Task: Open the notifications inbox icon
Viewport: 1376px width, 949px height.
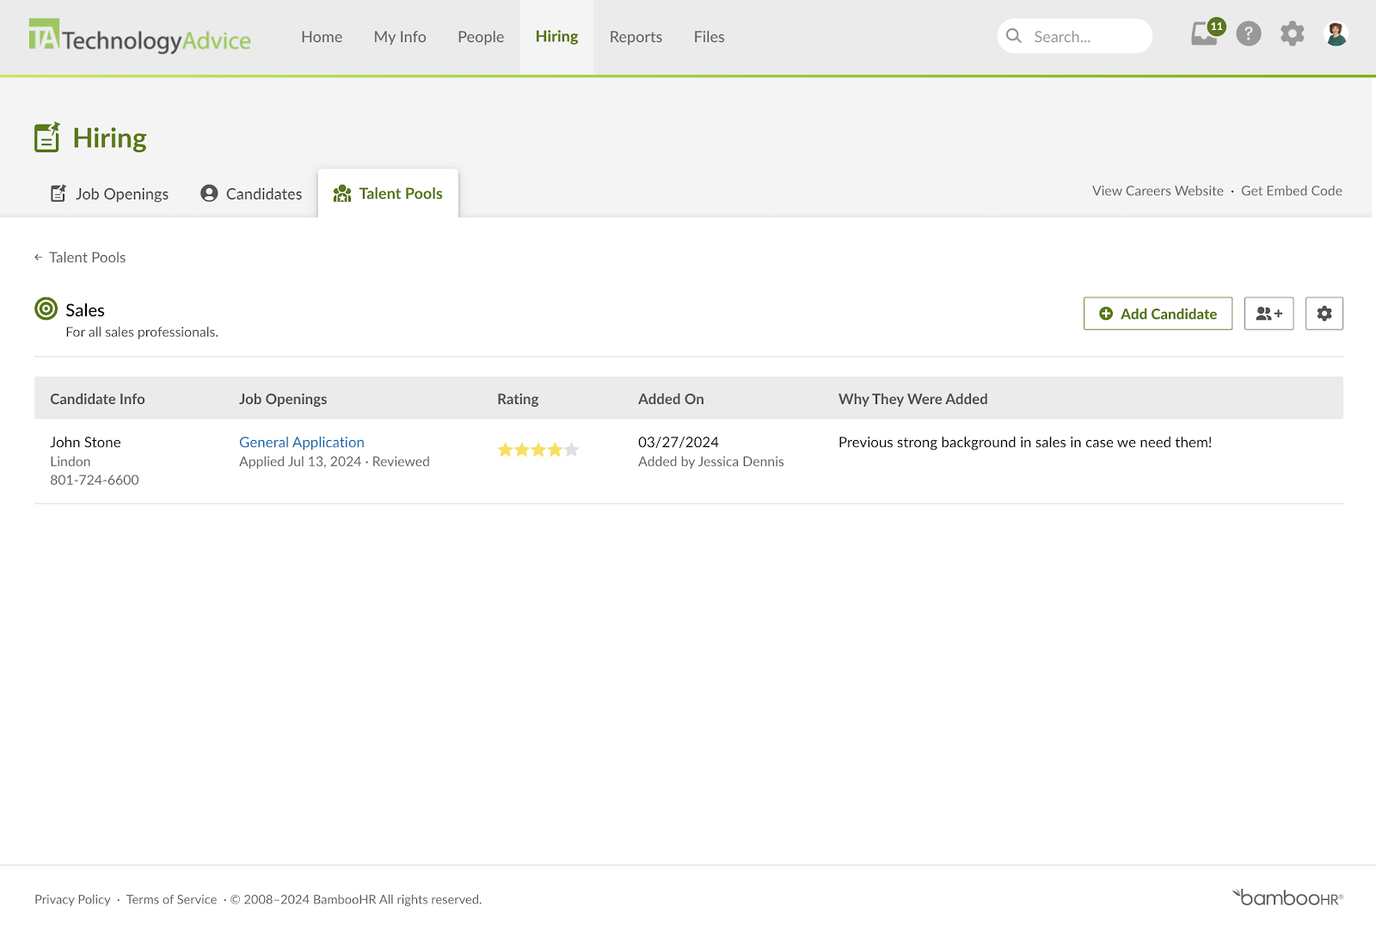Action: (1203, 35)
